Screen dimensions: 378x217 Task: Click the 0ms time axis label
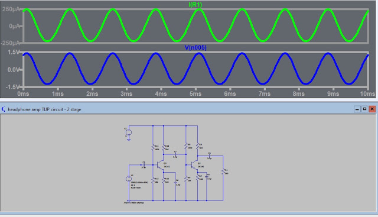click(x=23, y=93)
